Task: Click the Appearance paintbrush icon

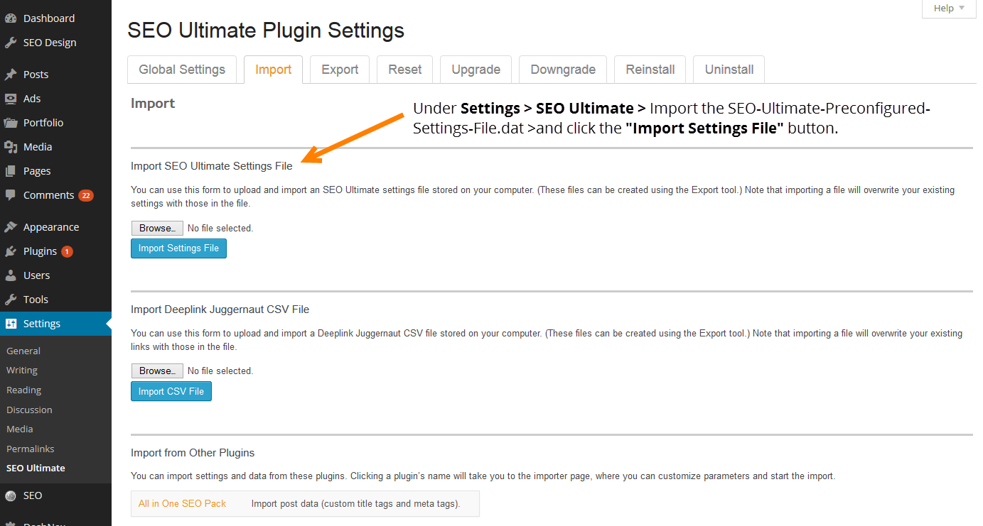Action: click(x=11, y=227)
